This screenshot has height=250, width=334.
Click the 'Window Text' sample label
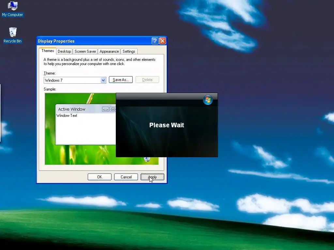pos(67,116)
